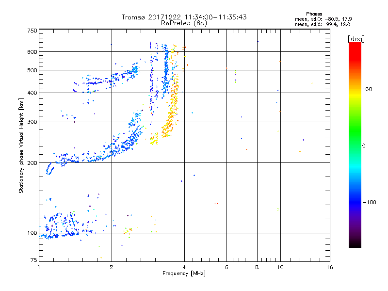Screen dimensions: 388x291
Task: Click the x-axis label '6'
Action: coord(226,267)
